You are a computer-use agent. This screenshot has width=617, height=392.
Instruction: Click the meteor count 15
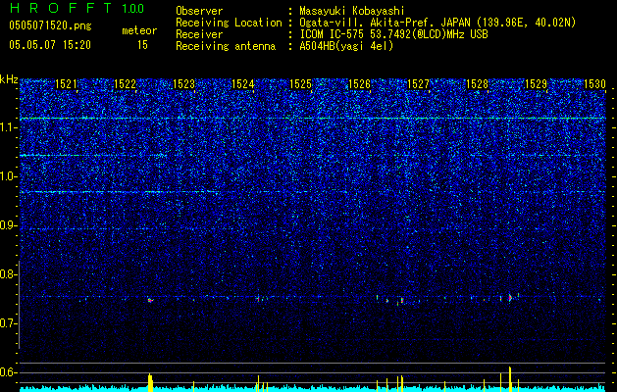click(x=142, y=45)
